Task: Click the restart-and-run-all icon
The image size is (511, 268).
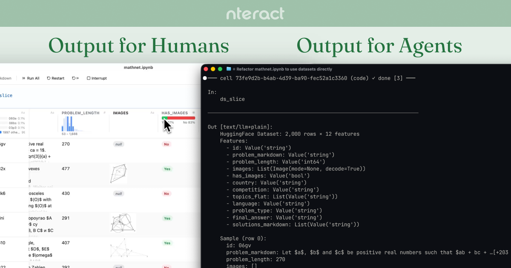Action: coord(75,78)
